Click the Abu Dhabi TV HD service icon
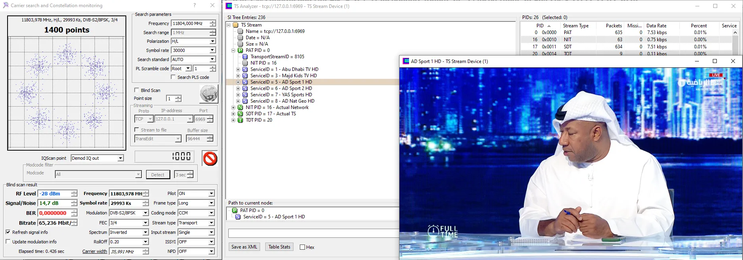743x260 pixels. pyautogui.click(x=245, y=69)
